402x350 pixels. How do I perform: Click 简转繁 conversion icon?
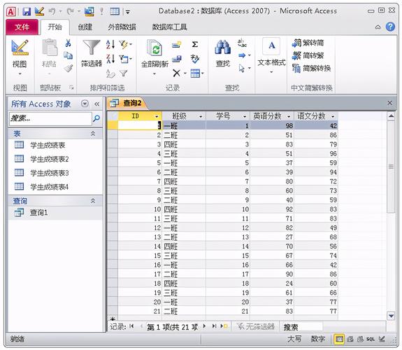tap(308, 55)
